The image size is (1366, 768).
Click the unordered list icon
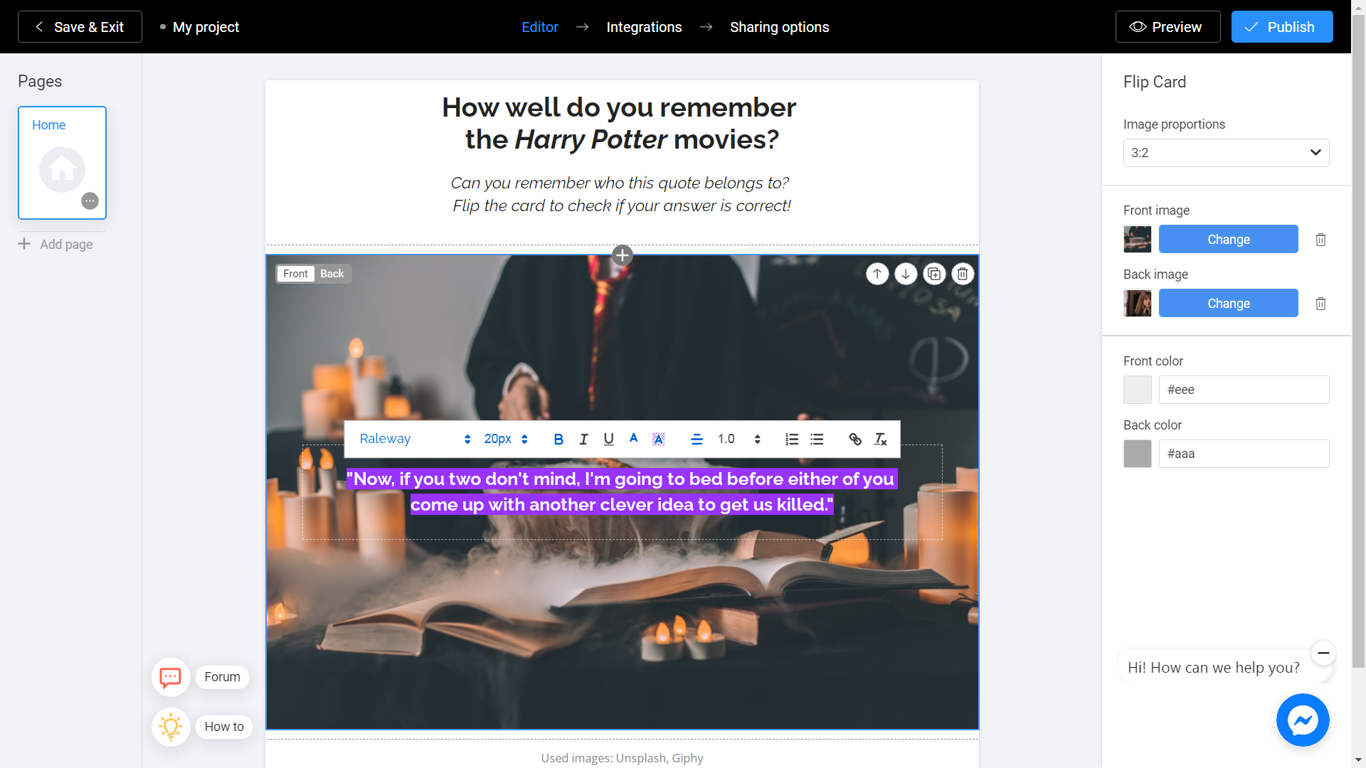pos(816,438)
